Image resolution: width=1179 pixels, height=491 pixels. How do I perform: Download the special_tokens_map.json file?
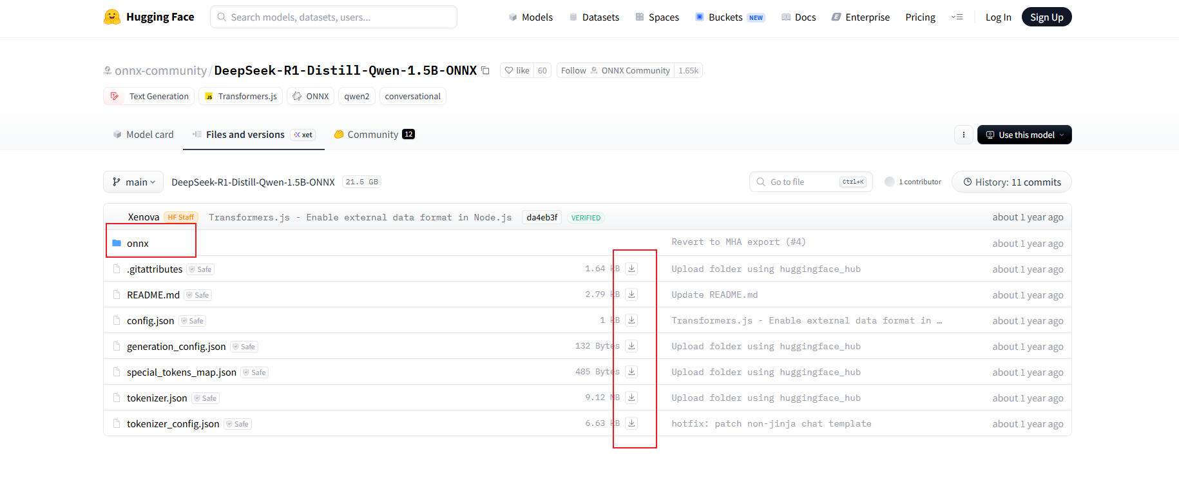coord(631,372)
